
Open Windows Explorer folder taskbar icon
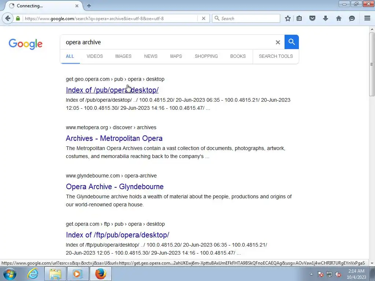55,274
